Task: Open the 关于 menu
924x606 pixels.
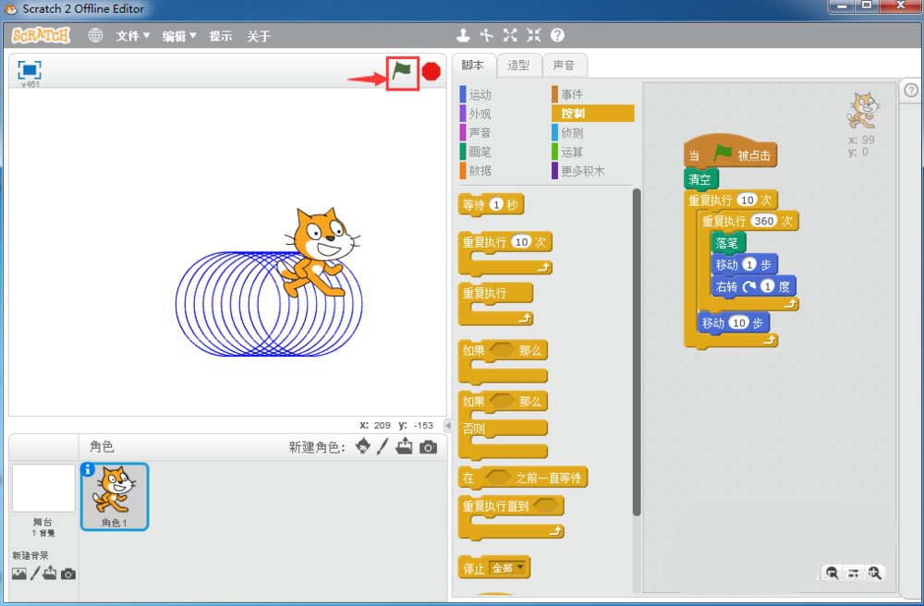Action: point(258,36)
